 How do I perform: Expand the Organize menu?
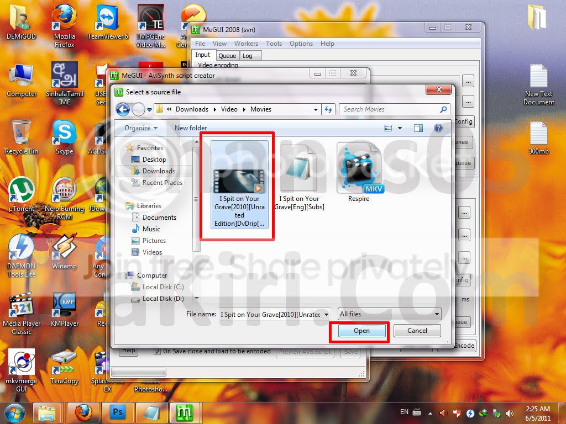[141, 128]
